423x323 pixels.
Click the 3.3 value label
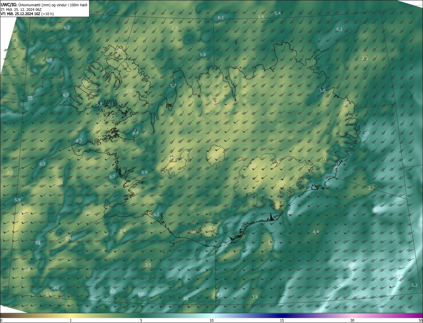point(365,58)
